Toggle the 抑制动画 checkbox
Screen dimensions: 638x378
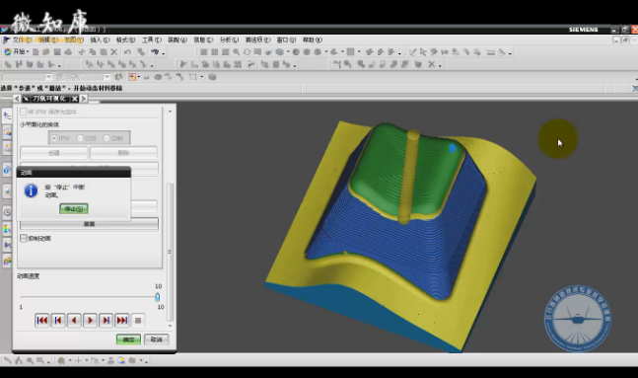24,238
